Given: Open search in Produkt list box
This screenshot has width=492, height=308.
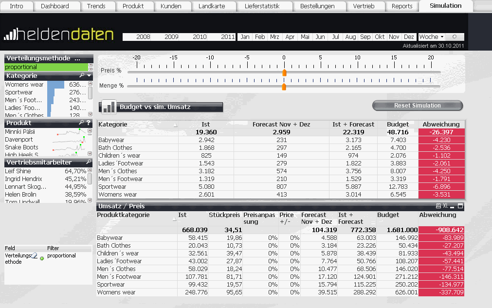Looking at the screenshot, I should [x=82, y=123].
